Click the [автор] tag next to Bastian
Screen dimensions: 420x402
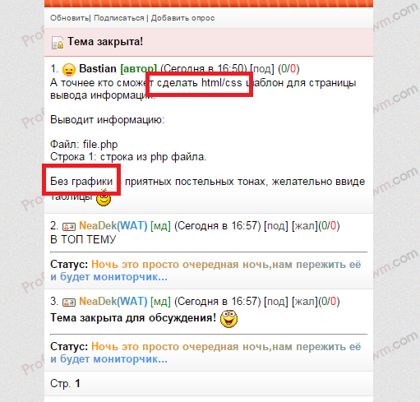(x=139, y=69)
